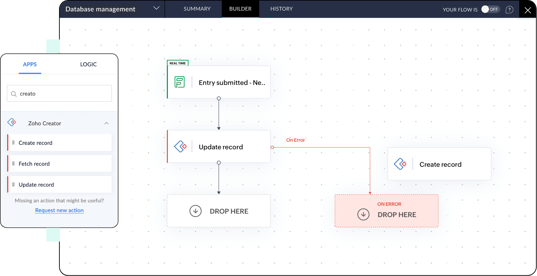537x276 pixels.
Task: Click the Zoho Creator icon in Update record node
Action: click(180, 147)
